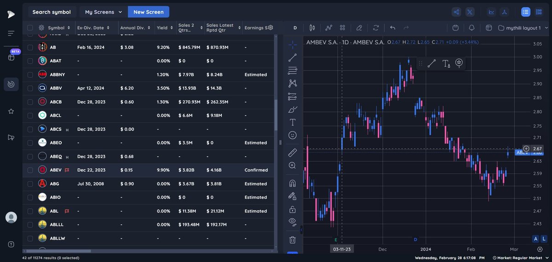Open column settings gear in table header

point(270,28)
